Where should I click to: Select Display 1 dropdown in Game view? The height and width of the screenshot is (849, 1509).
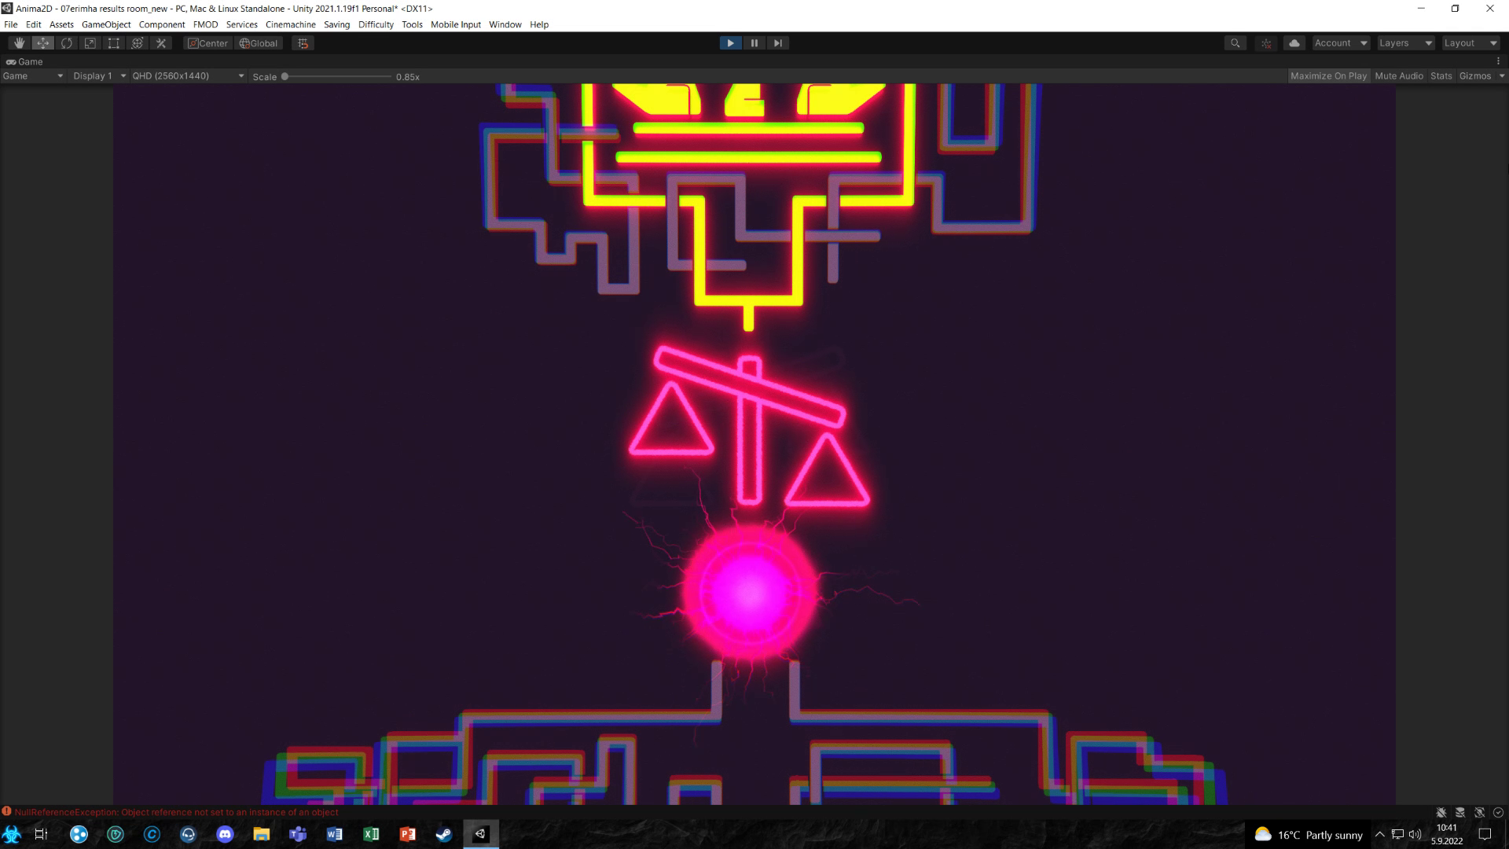coord(95,75)
